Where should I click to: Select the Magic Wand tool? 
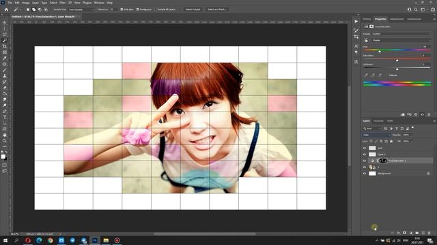click(5, 41)
